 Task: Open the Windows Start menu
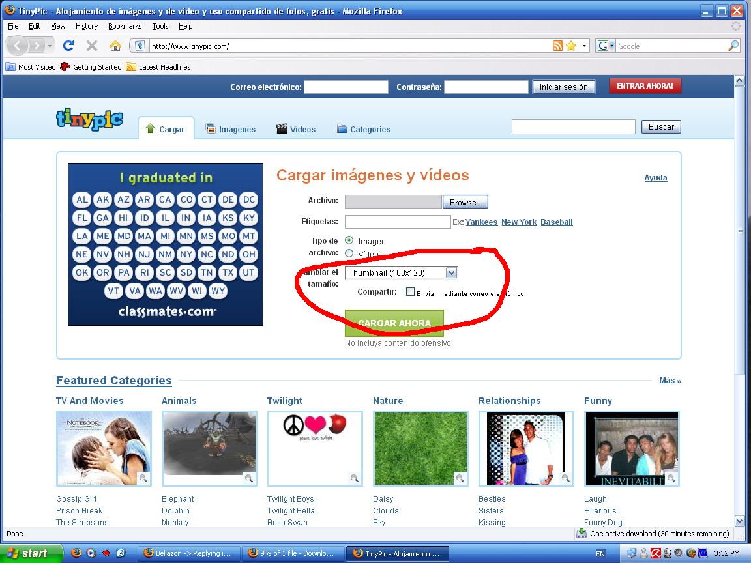[31, 553]
